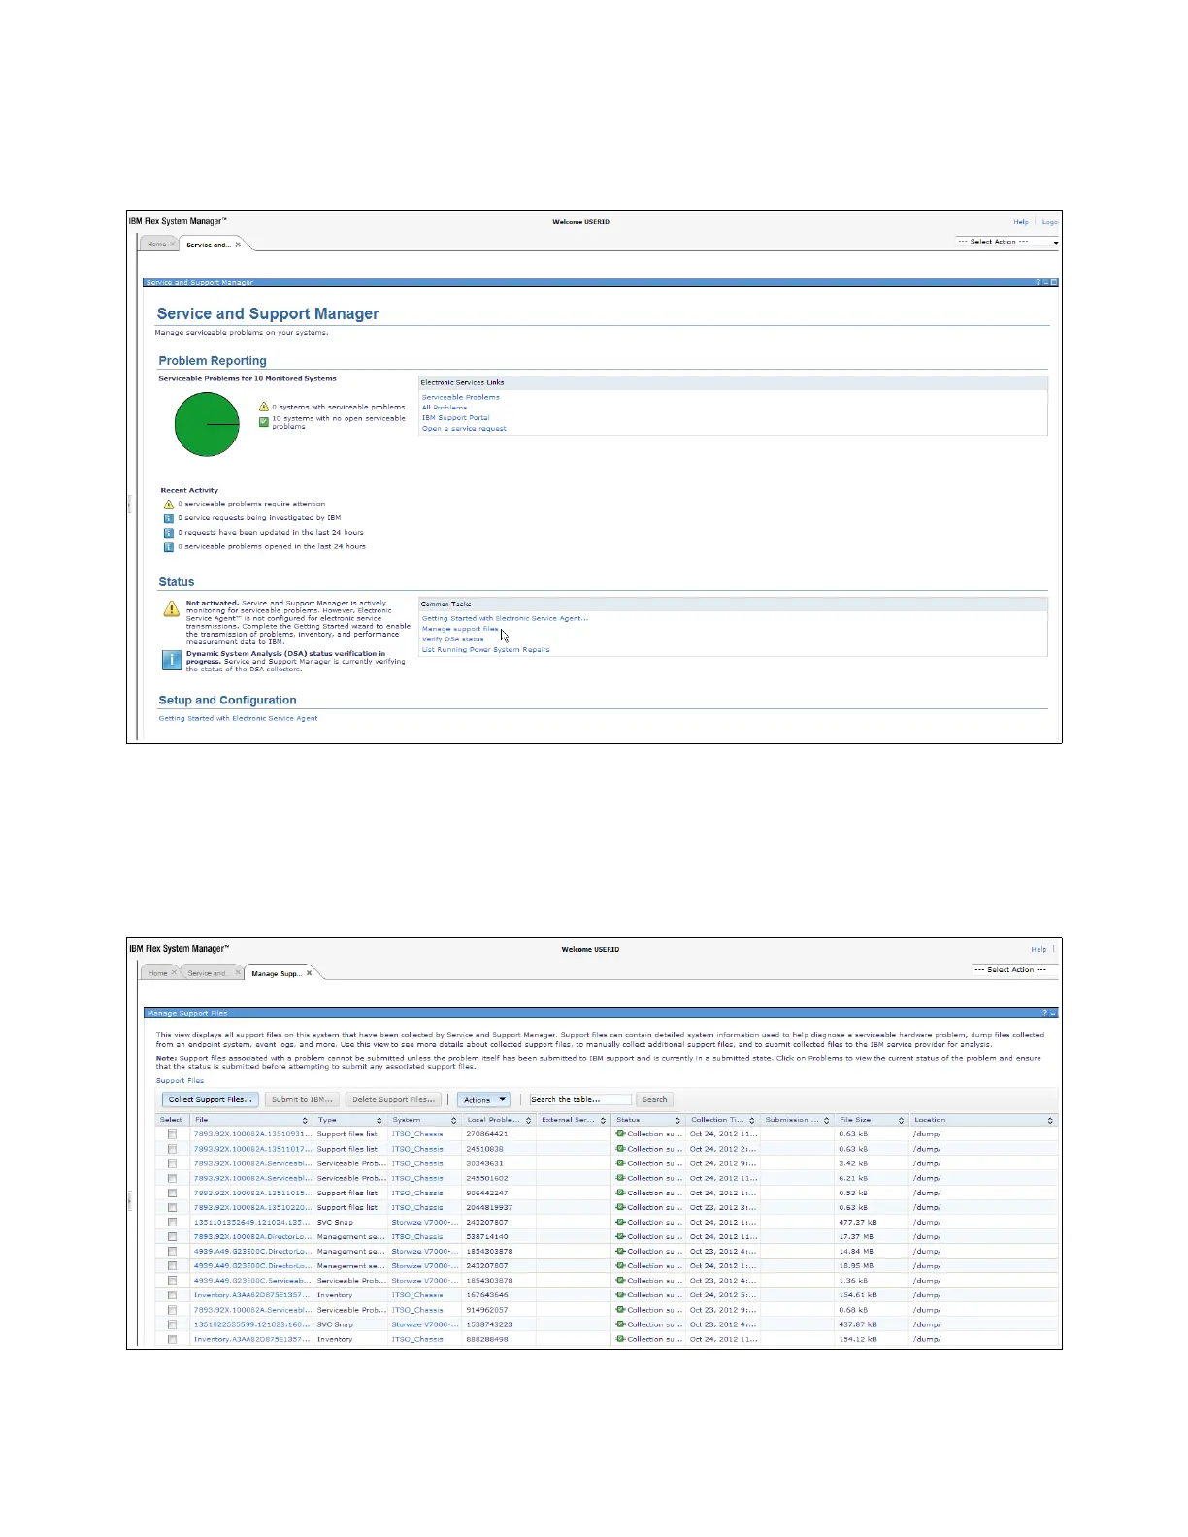Click the Dynamic System Analysis info icon
1188x1537 pixels.
(x=171, y=660)
